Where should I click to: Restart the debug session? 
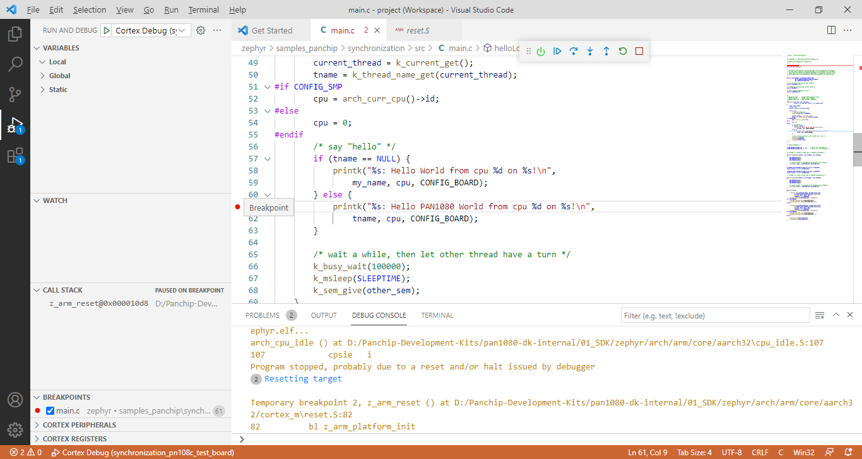pos(623,51)
